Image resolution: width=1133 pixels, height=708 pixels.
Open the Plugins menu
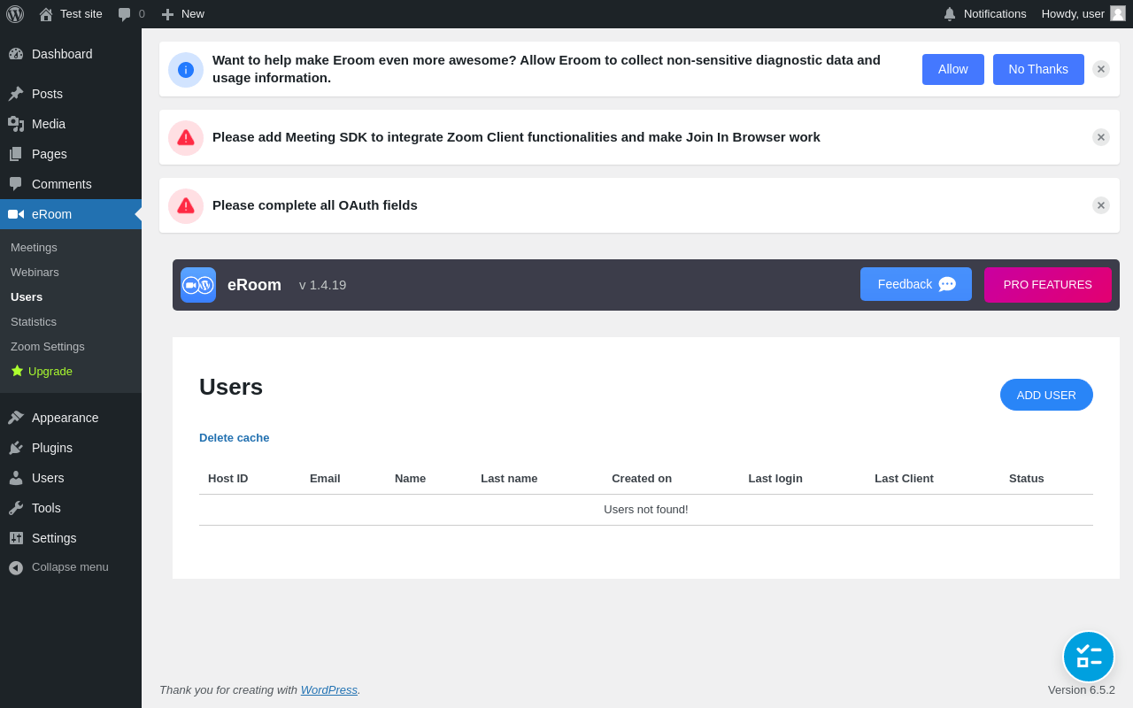[52, 448]
